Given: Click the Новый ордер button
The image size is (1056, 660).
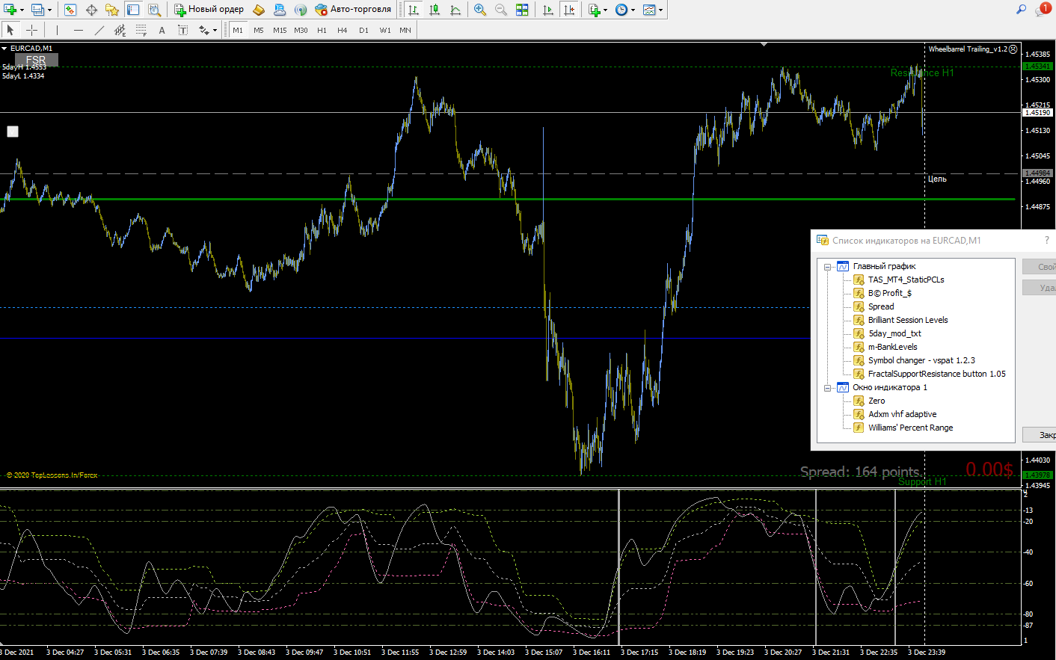Looking at the screenshot, I should click(x=209, y=10).
